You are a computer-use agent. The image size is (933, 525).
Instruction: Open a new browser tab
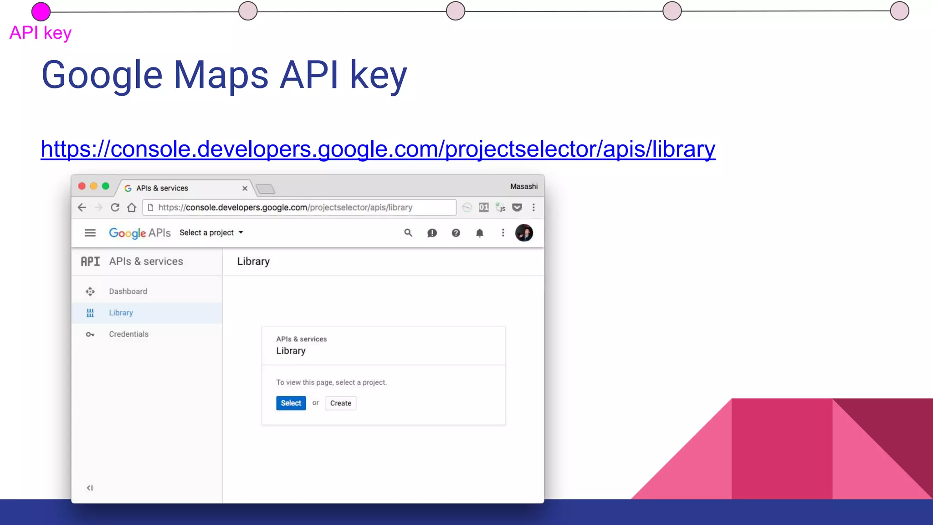tap(265, 189)
